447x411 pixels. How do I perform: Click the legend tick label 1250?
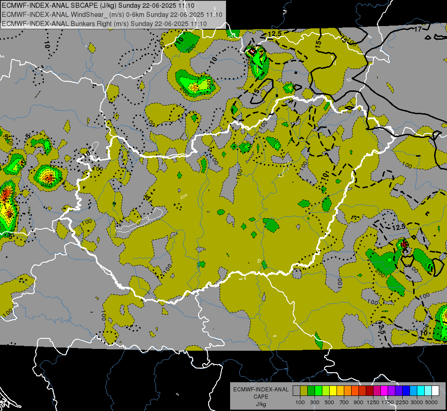tap(373, 402)
